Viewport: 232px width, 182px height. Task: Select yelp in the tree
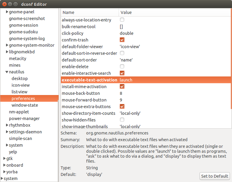click(x=13, y=152)
